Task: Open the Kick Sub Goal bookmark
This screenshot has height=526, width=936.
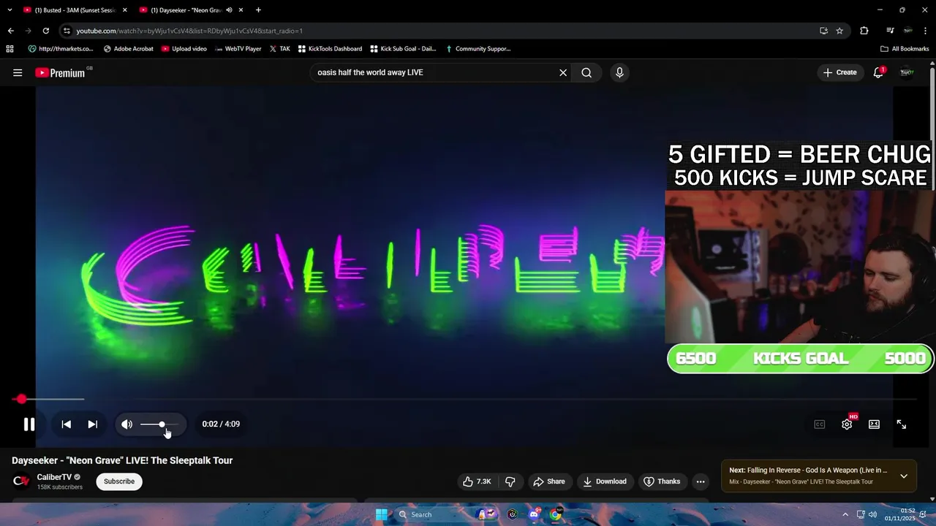Action: coord(403,49)
